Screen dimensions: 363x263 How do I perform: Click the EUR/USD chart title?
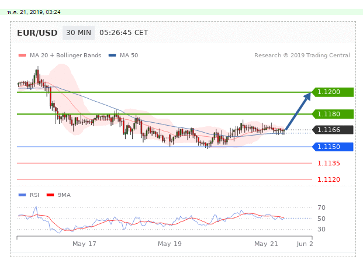pyautogui.click(x=37, y=33)
